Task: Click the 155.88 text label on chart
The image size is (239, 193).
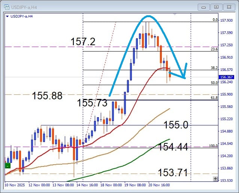Action: click(47, 96)
